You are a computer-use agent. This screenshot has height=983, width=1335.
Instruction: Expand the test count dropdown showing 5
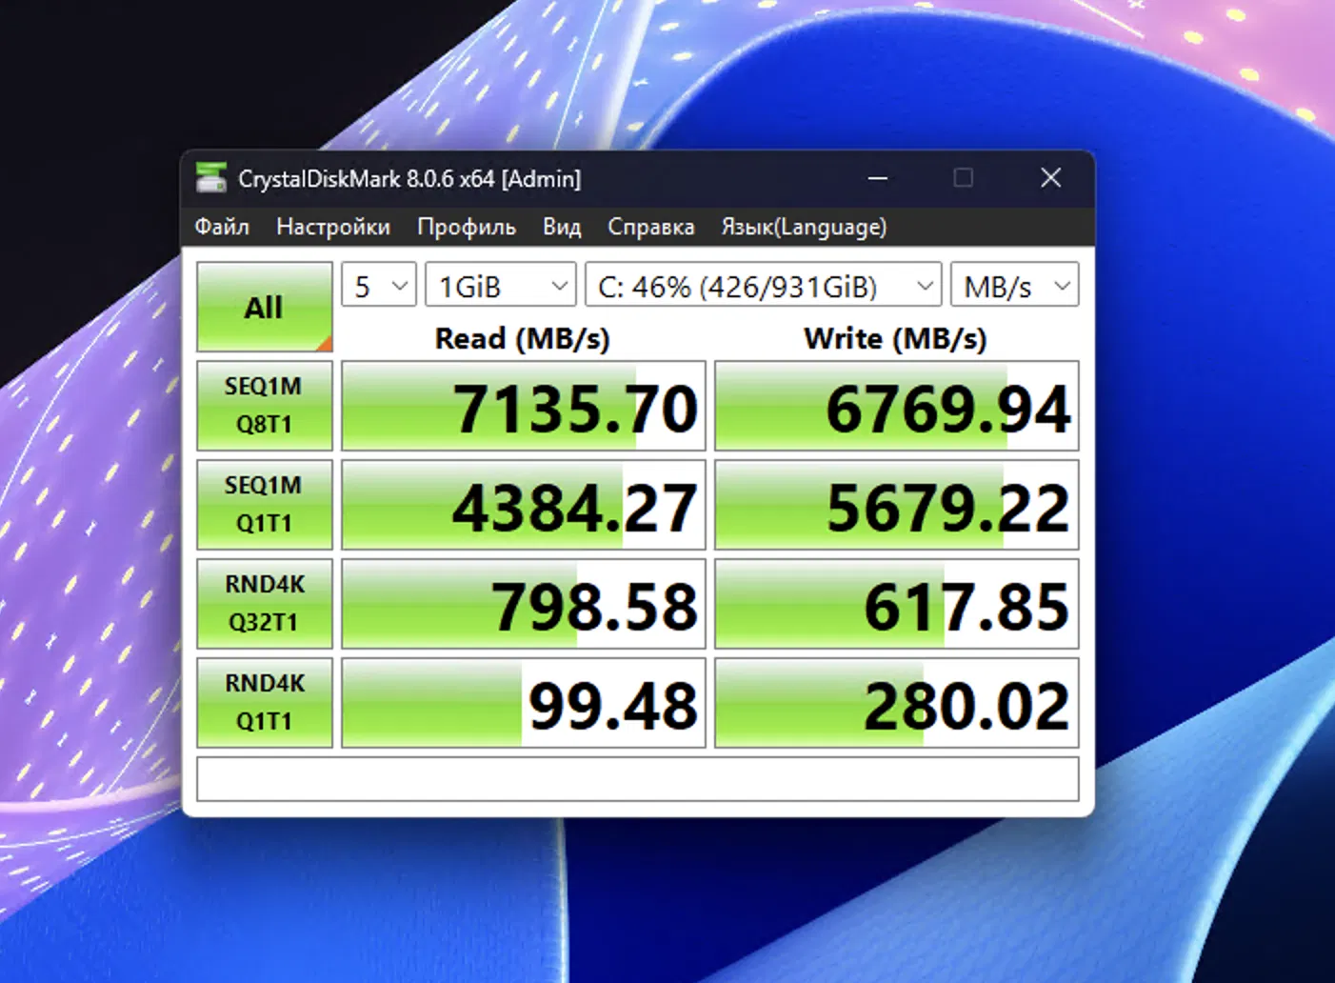pos(379,285)
